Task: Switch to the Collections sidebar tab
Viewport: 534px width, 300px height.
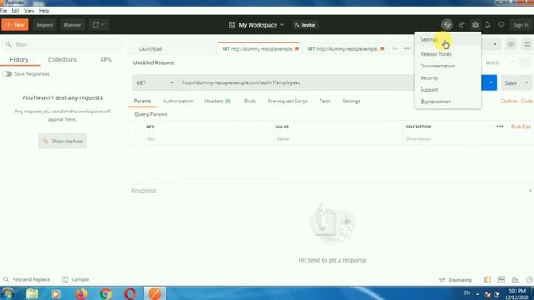Action: [x=63, y=60]
